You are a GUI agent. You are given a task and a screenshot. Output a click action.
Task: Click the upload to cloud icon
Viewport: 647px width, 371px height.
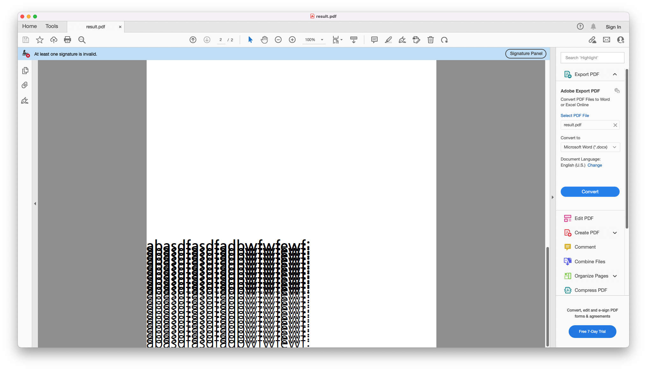54,40
